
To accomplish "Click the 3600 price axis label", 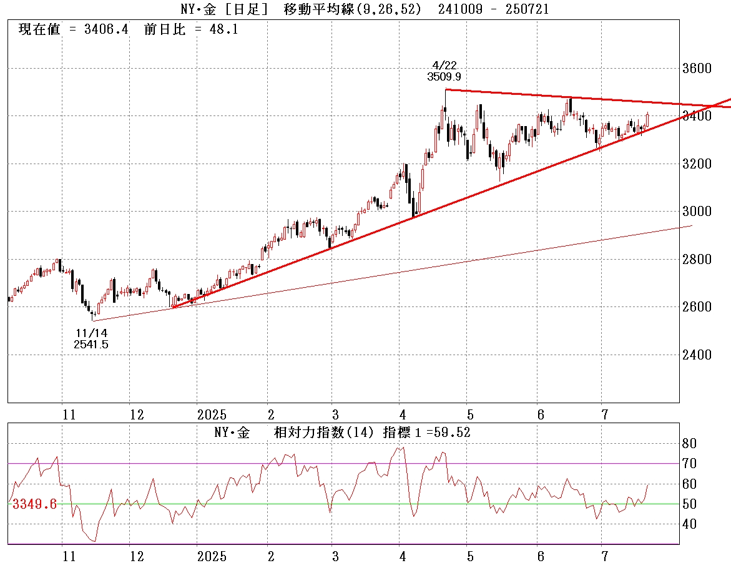I will (695, 68).
